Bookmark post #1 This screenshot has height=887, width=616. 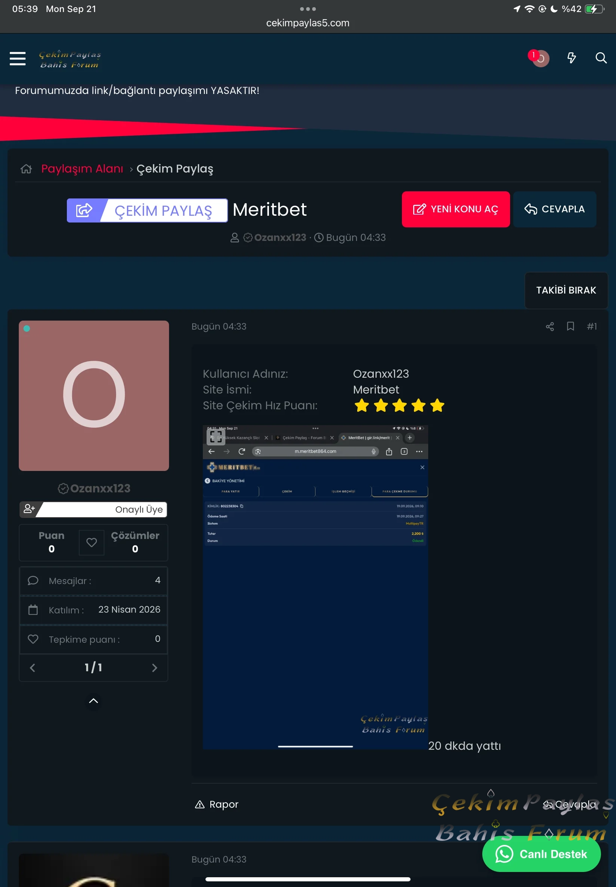[x=570, y=327]
